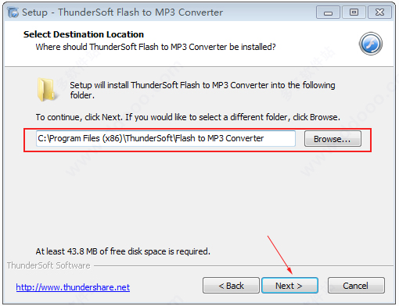Viewport: 399px width, 306px height.
Task: Click the red arrow pointing to Next
Action: tap(280, 255)
